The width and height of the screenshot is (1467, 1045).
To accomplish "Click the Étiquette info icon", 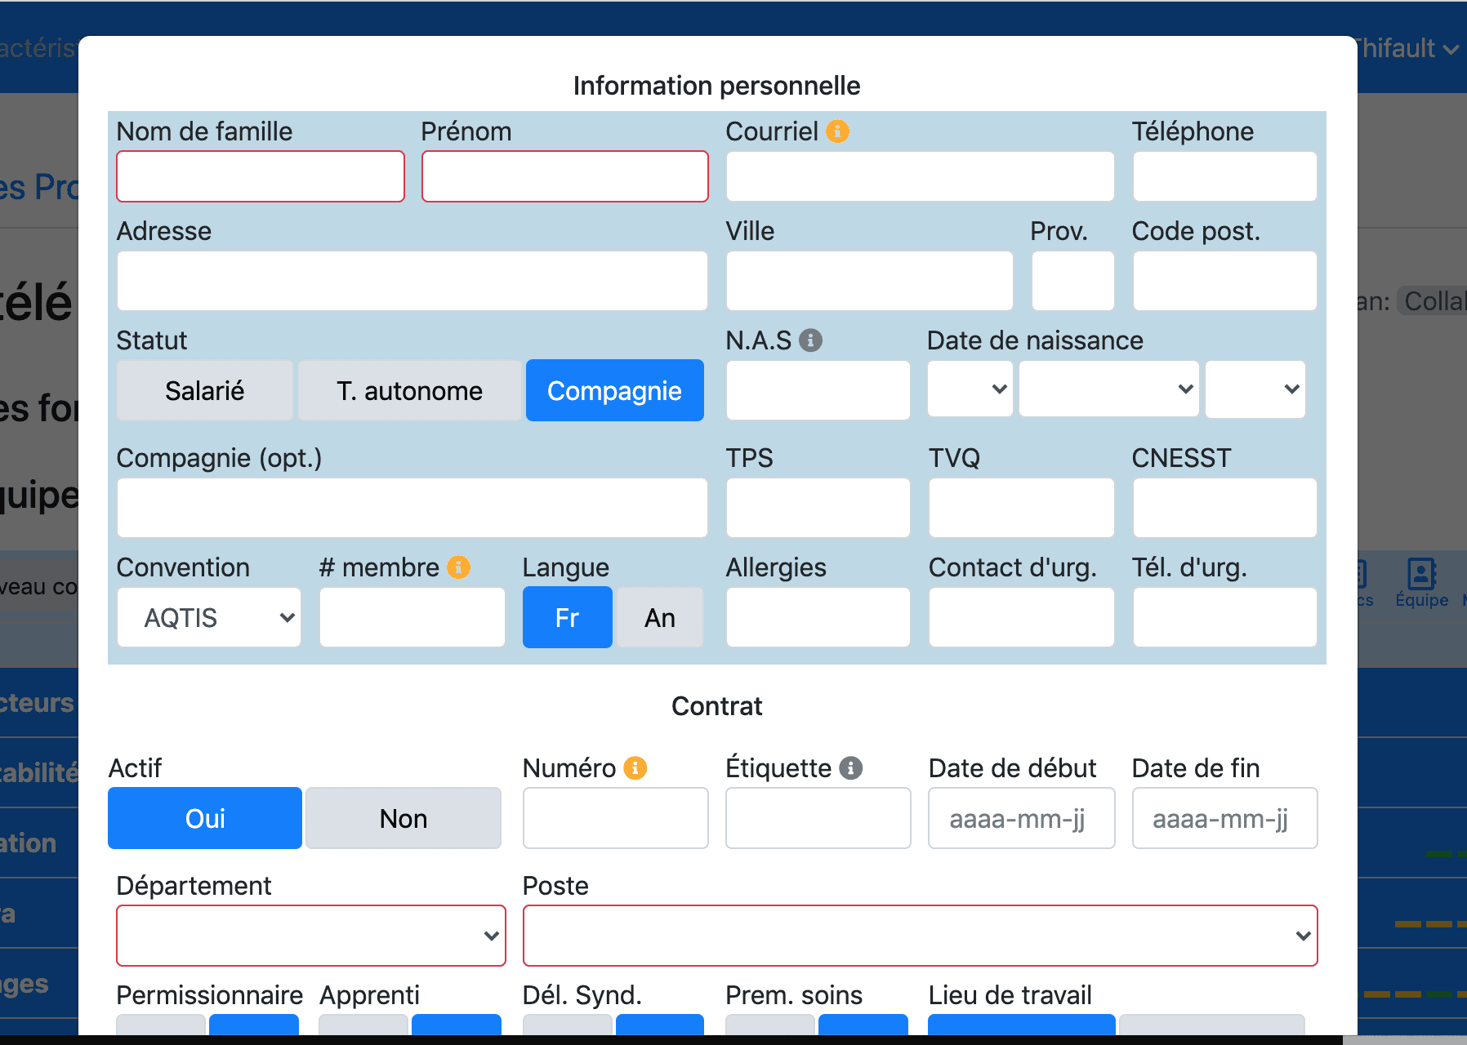I will point(850,768).
